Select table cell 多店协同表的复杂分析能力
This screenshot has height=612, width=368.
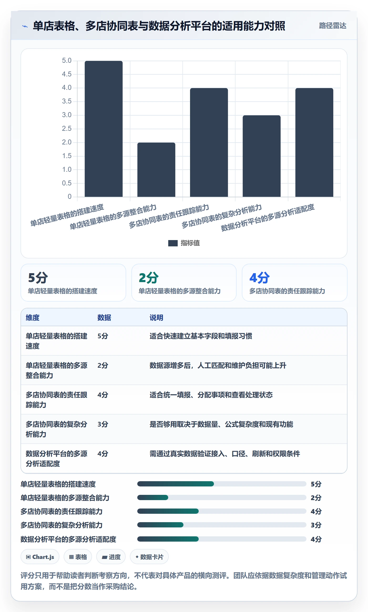point(57,429)
